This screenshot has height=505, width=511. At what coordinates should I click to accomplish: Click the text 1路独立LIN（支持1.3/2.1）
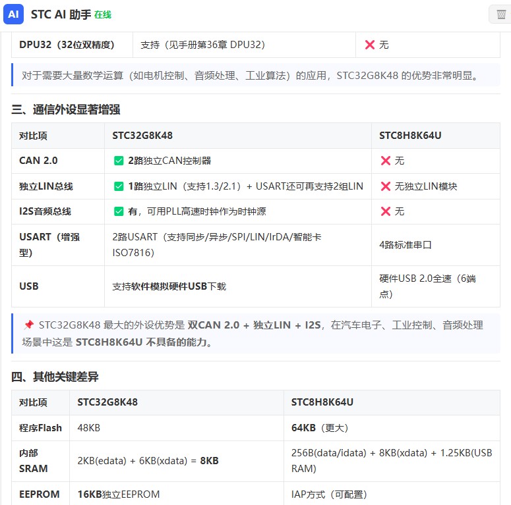(185, 186)
